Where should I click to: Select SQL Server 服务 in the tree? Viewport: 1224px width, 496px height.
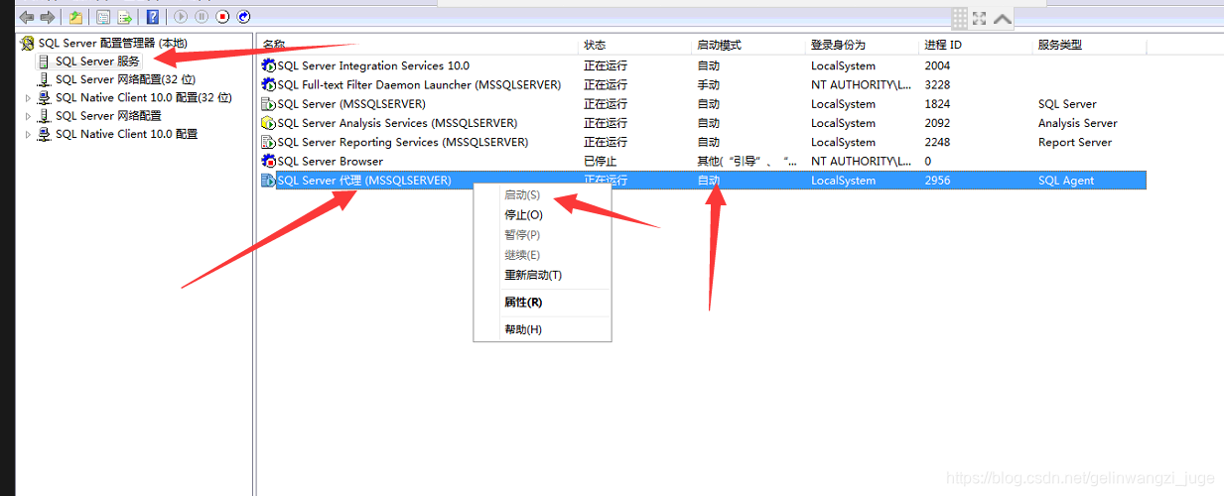click(x=97, y=62)
